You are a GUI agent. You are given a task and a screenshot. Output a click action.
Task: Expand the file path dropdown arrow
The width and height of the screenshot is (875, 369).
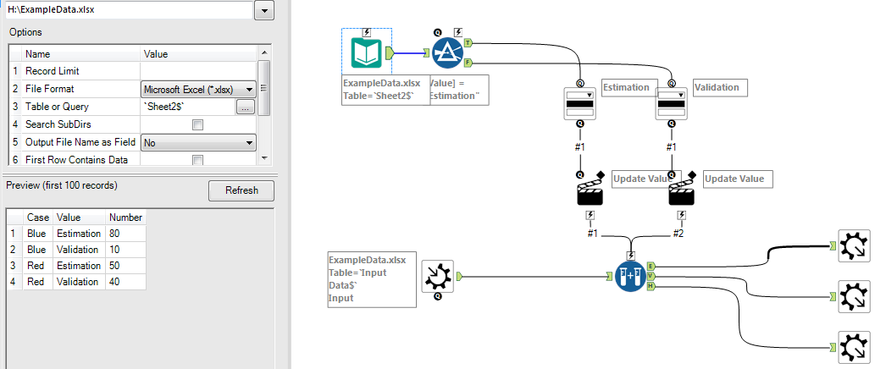tap(264, 10)
